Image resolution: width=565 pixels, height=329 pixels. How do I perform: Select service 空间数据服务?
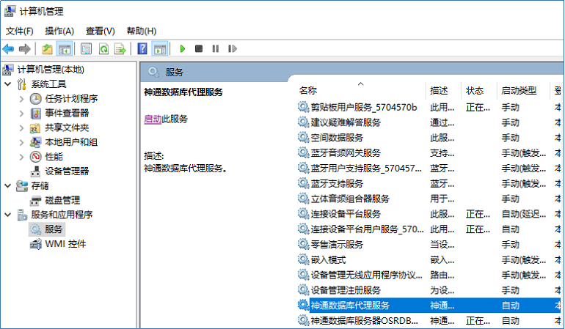[x=337, y=138]
